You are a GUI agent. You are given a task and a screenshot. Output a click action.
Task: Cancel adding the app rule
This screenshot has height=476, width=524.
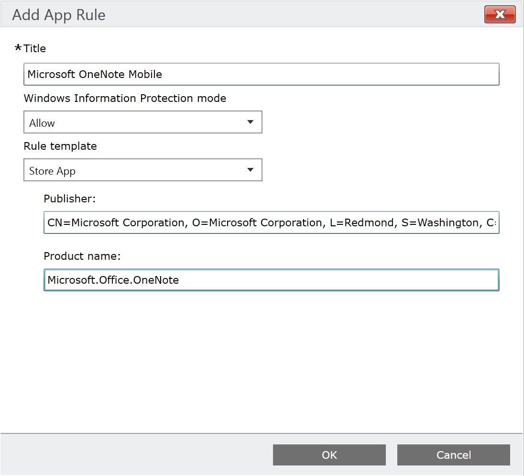coord(453,455)
